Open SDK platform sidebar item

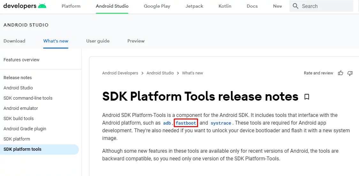(x=17, y=139)
